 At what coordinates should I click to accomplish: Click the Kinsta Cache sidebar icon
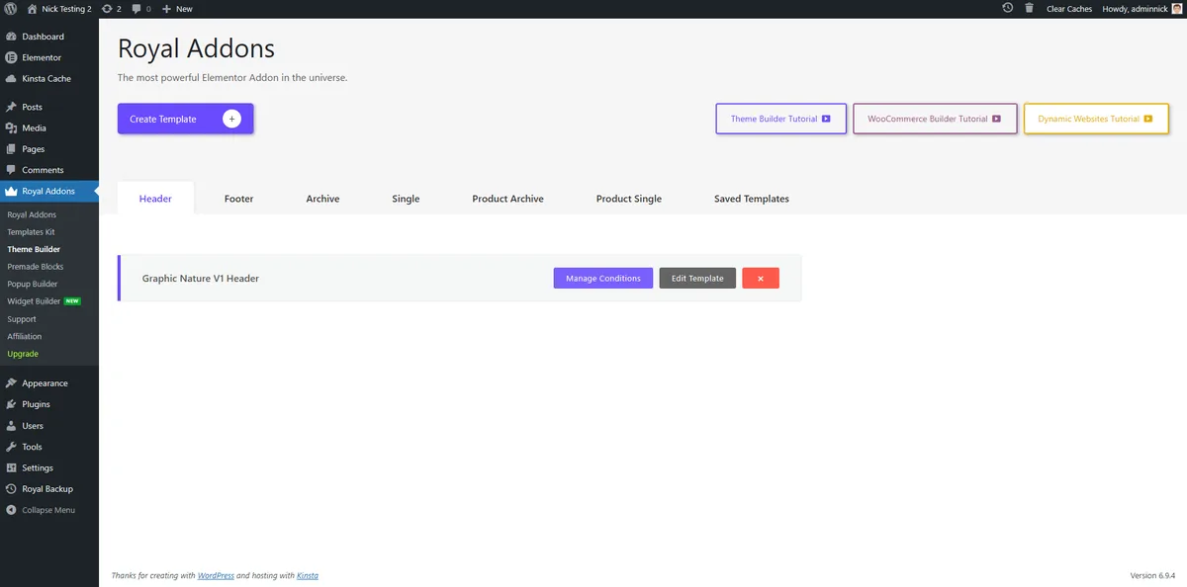11,79
